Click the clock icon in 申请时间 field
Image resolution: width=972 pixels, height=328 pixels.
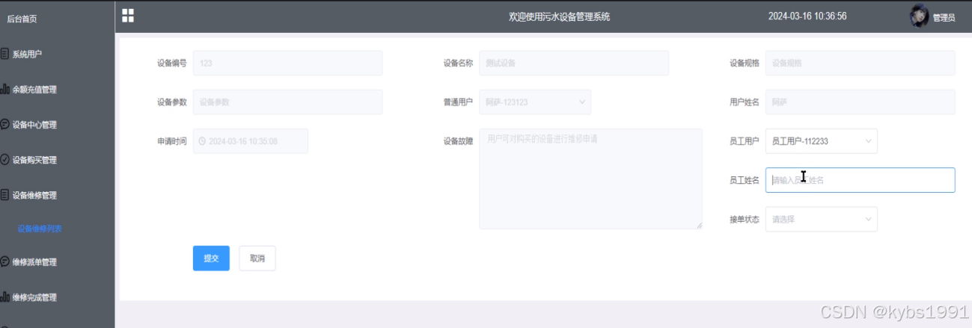(202, 141)
